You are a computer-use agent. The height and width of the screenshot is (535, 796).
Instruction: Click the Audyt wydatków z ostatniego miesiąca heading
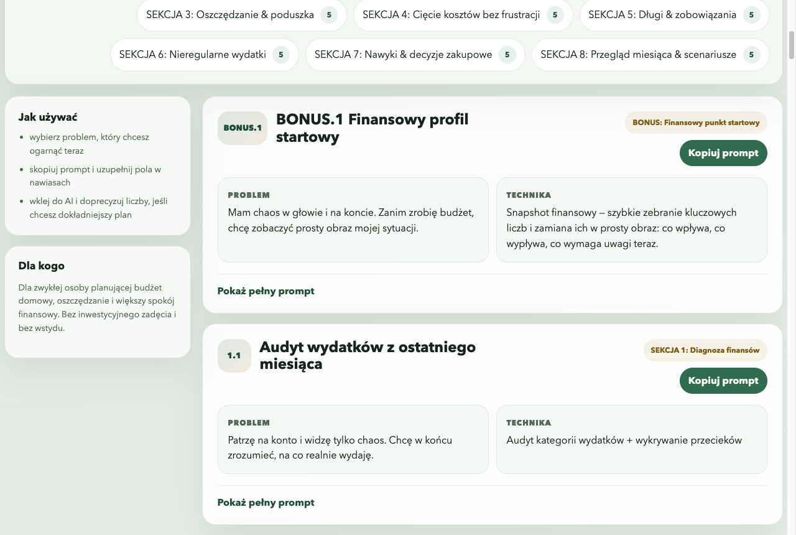(368, 356)
